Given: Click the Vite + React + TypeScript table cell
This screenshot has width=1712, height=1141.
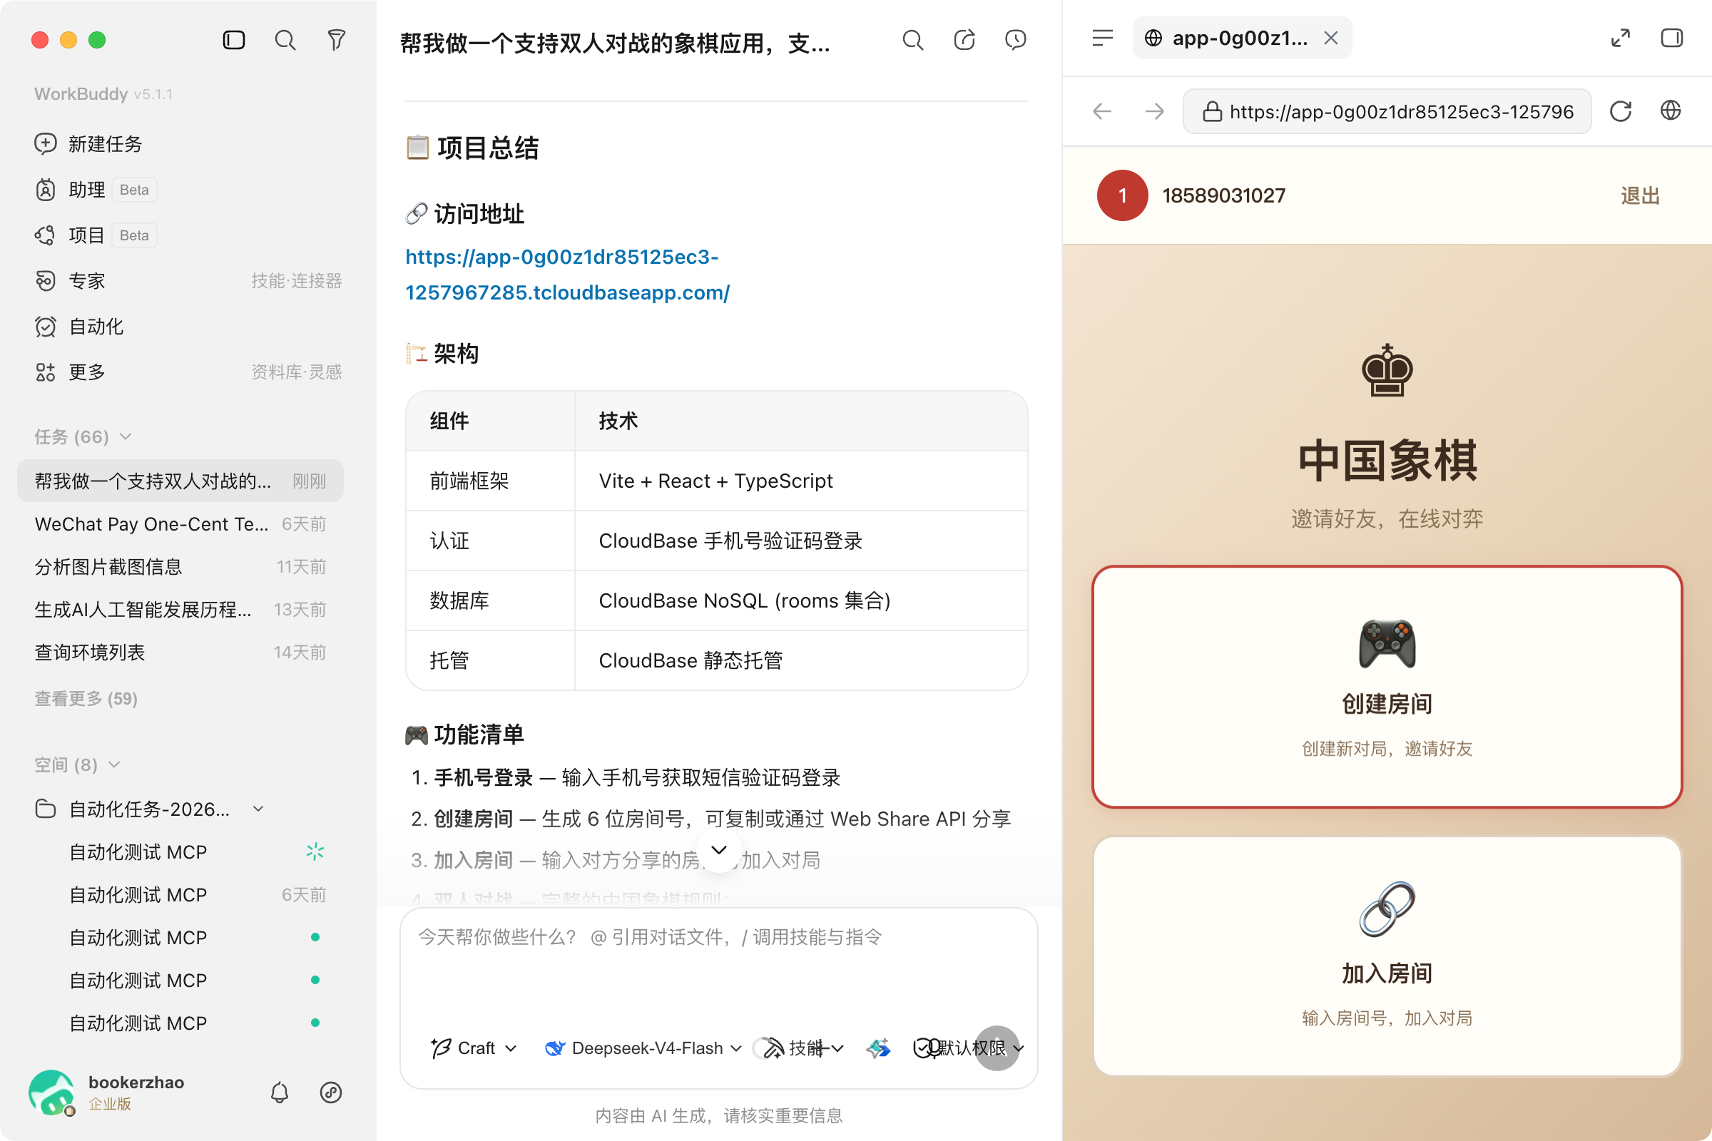Looking at the screenshot, I should point(801,481).
